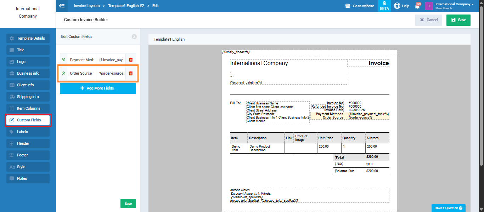This screenshot has height=212, width=484.
Task: Delete the Payment Methods custom field
Action: pos(131,60)
